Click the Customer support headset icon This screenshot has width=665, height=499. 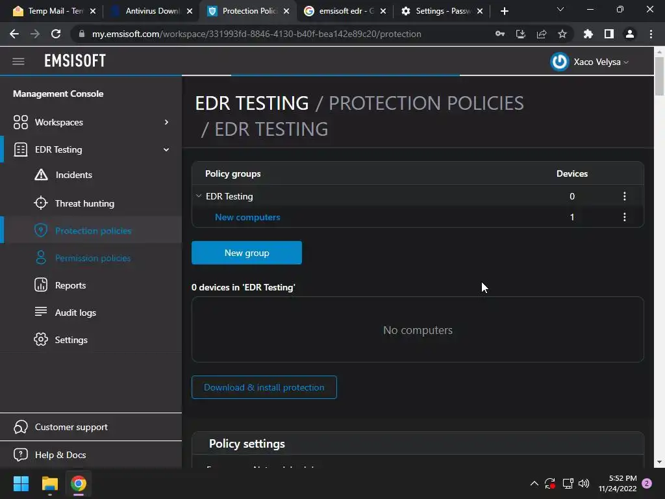20,427
